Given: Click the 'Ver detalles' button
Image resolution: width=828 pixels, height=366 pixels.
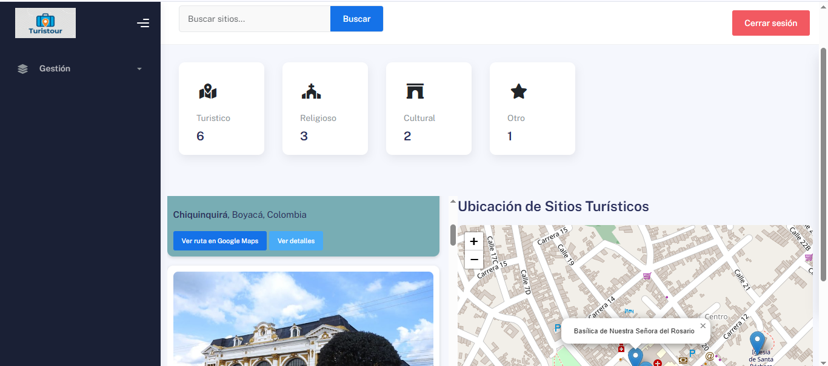Looking at the screenshot, I should point(296,240).
